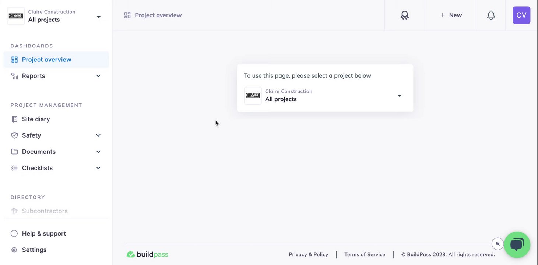Click the New button
This screenshot has height=265, width=538.
(451, 15)
